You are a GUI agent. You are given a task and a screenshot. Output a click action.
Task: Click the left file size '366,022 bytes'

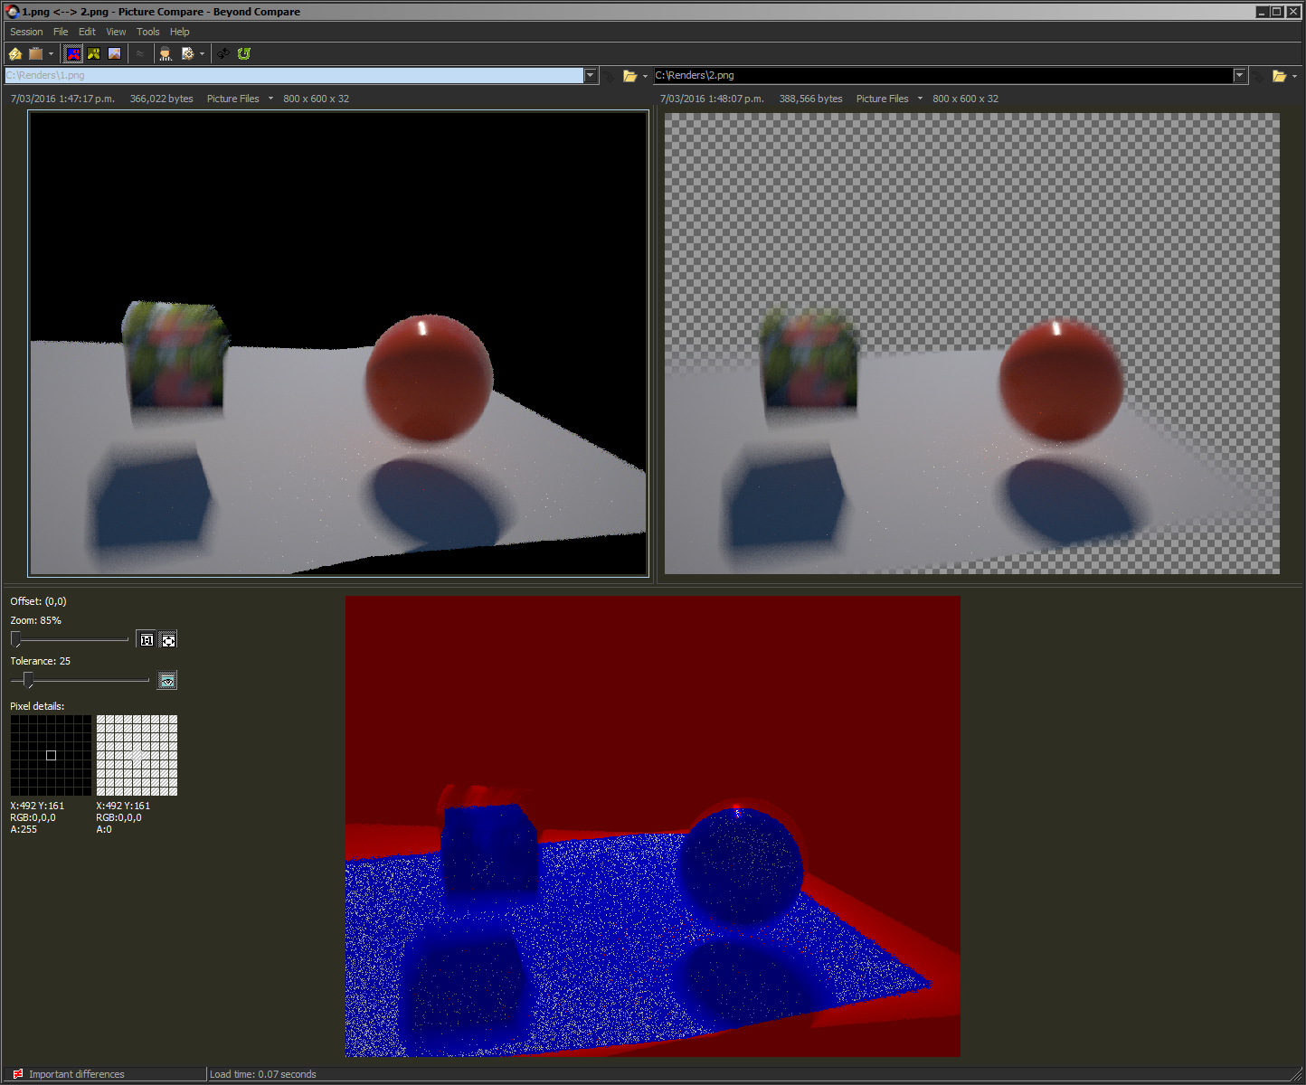[x=161, y=99]
